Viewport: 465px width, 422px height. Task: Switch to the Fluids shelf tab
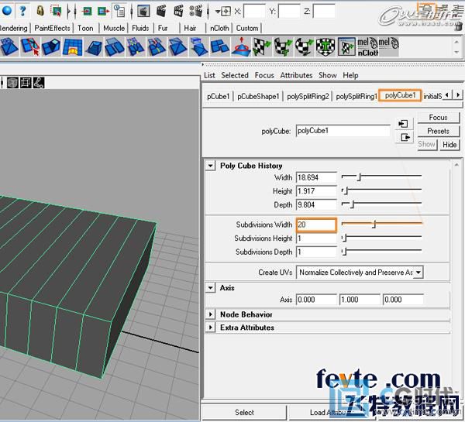pyautogui.click(x=140, y=28)
